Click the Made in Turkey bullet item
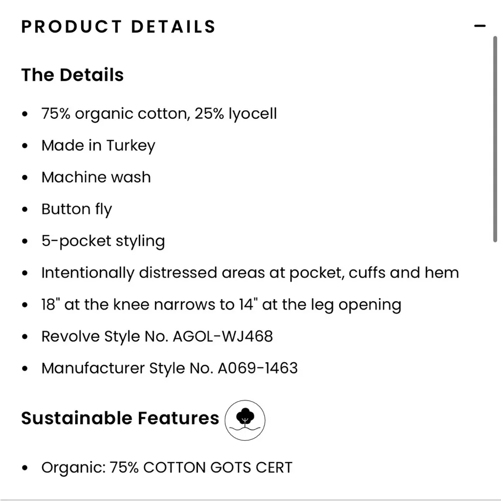501x501 pixels. coord(98,145)
